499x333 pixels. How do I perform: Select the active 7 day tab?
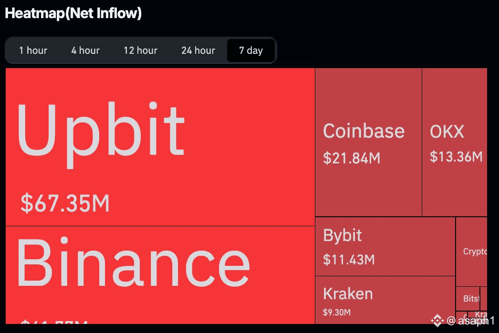[251, 50]
